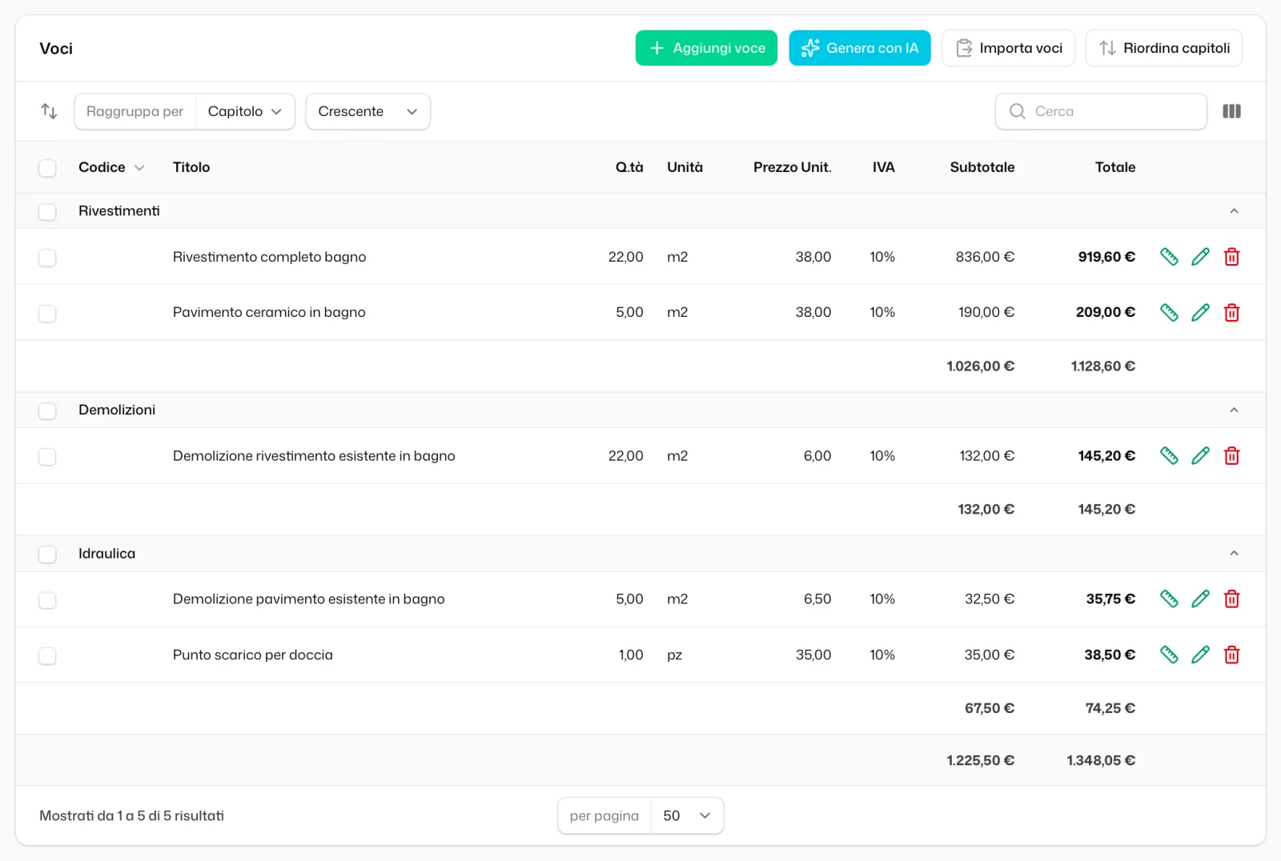Viewport: 1281px width, 861px height.
Task: Edit the Rivestimento completo bagno row
Action: (1200, 257)
